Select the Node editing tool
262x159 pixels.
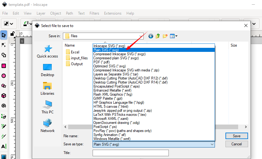[4, 45]
